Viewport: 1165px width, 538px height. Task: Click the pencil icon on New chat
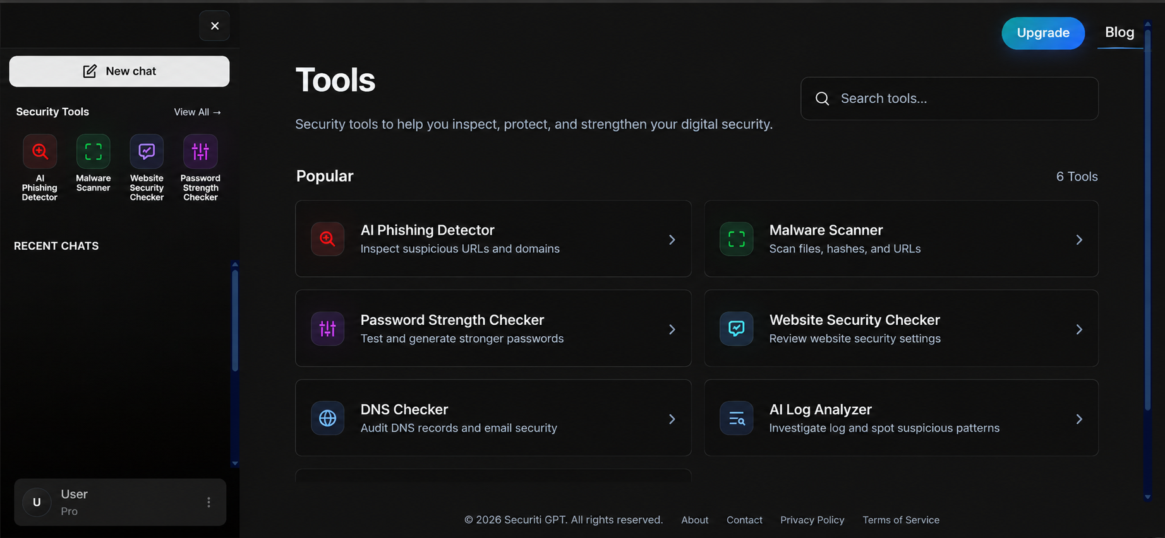(x=90, y=71)
